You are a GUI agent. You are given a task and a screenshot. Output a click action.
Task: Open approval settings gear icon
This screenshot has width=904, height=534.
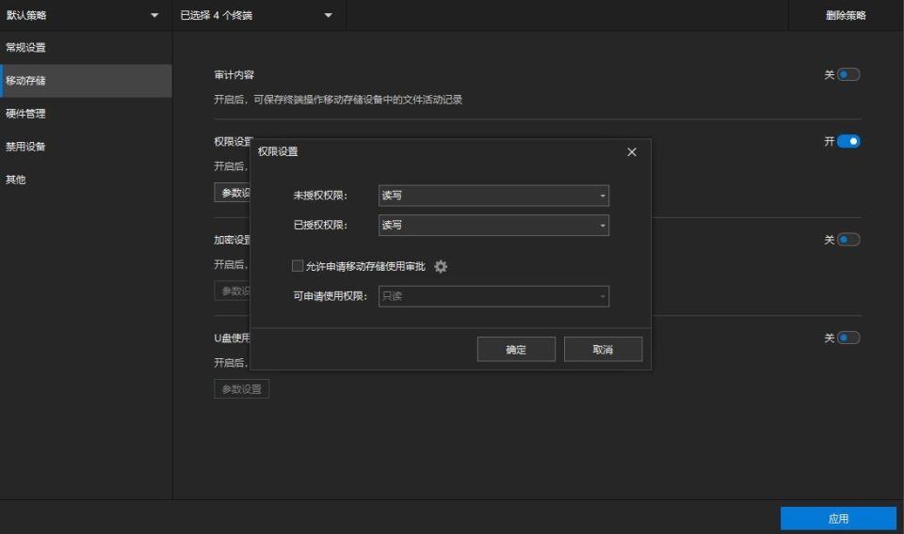(441, 266)
